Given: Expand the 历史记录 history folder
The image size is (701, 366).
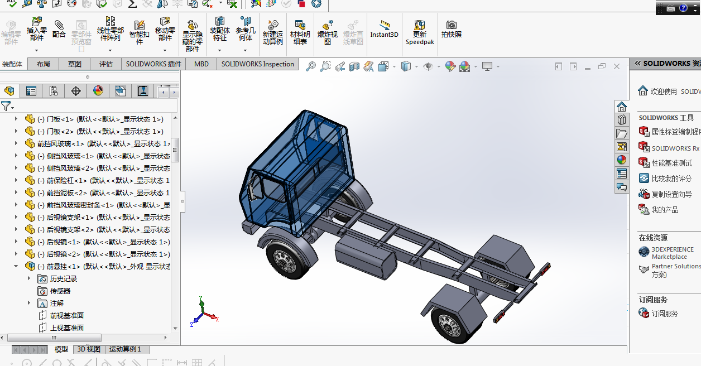Looking at the screenshot, I should point(29,278).
